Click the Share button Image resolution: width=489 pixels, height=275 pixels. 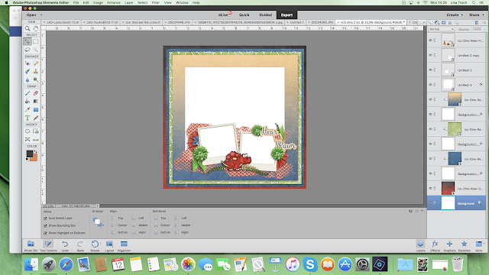tap(476, 15)
